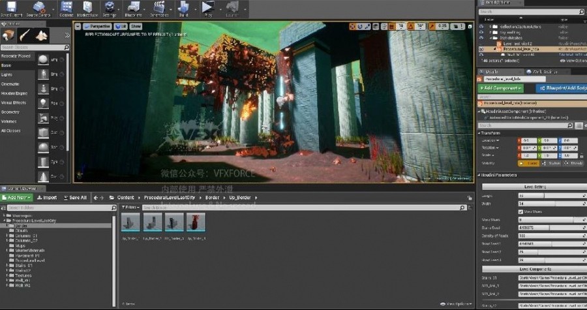Select the Paint mode brush icon
This screenshot has height=310, width=587.
25,35
